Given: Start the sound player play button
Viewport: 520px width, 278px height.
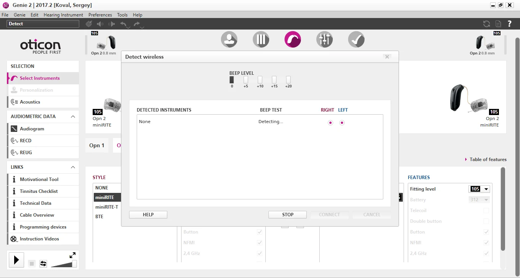Looking at the screenshot, I should coord(16,260).
